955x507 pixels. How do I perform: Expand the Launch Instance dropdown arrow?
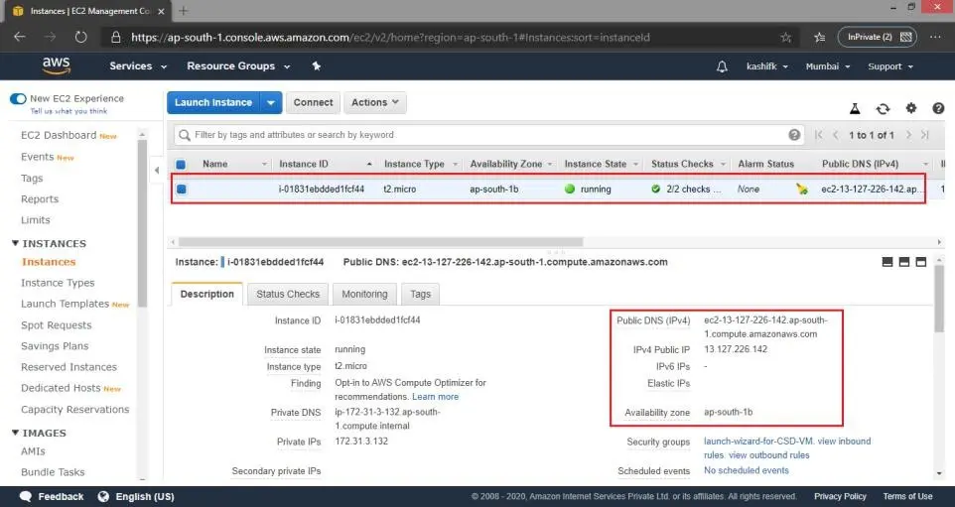click(x=270, y=103)
